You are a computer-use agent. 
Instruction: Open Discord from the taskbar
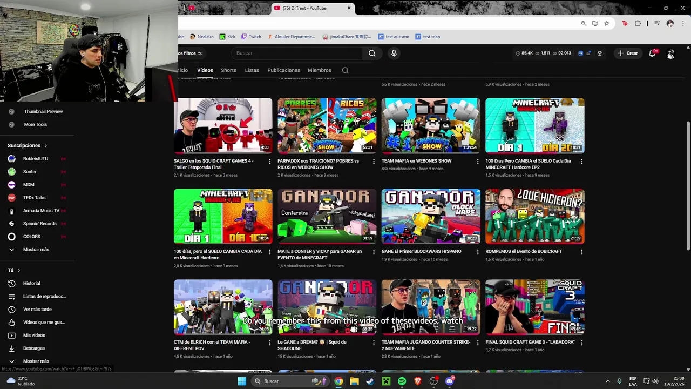(x=450, y=381)
